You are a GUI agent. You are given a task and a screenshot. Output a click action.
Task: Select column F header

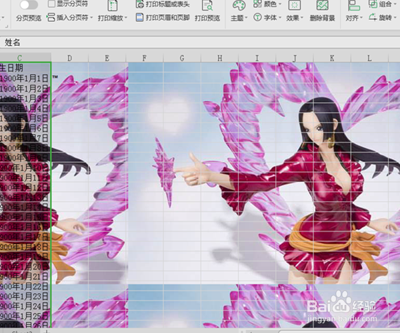pos(145,58)
